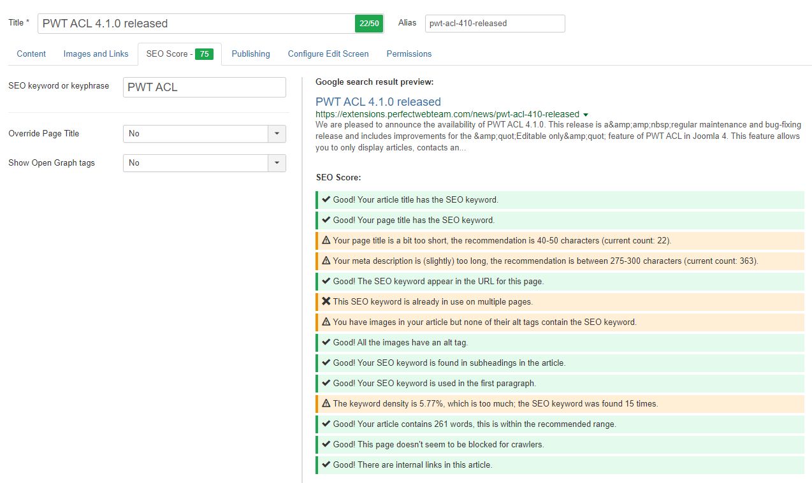The width and height of the screenshot is (812, 483).
Task: Open the Publishing tab
Action: click(x=250, y=54)
